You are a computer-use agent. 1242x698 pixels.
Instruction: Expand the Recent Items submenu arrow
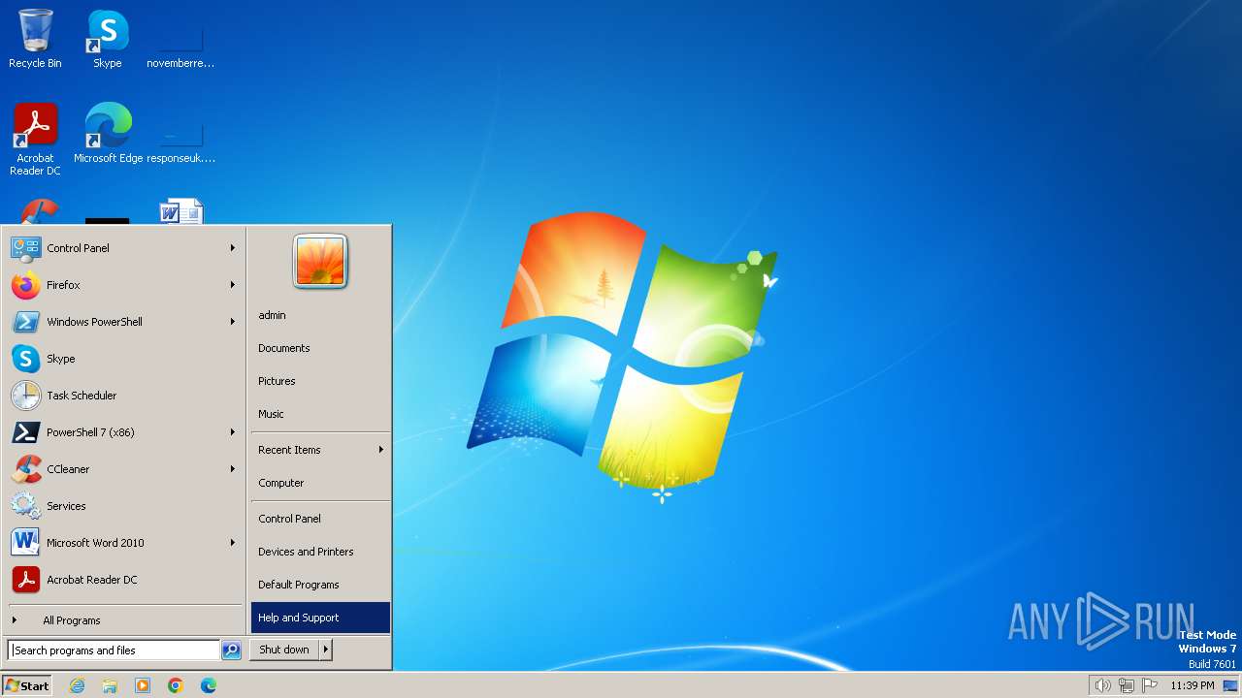381,450
